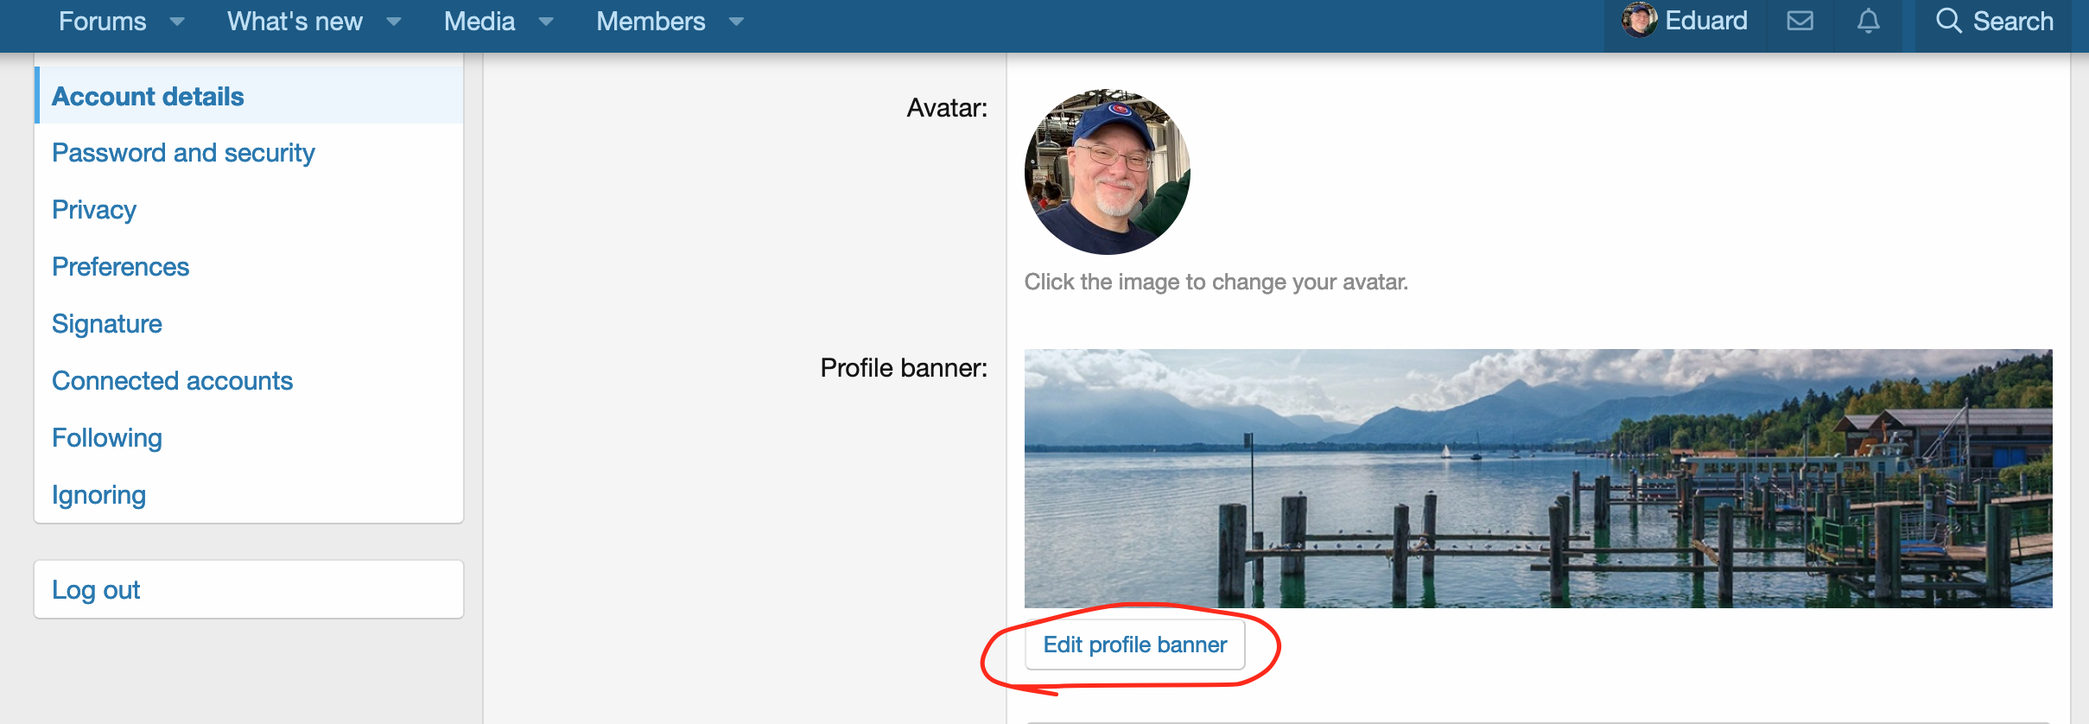Open the Preferences page
Viewport: 2089px width, 724px height.
click(x=120, y=267)
